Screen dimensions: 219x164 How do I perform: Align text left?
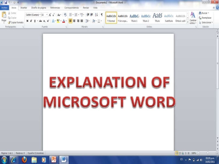tap(70, 21)
